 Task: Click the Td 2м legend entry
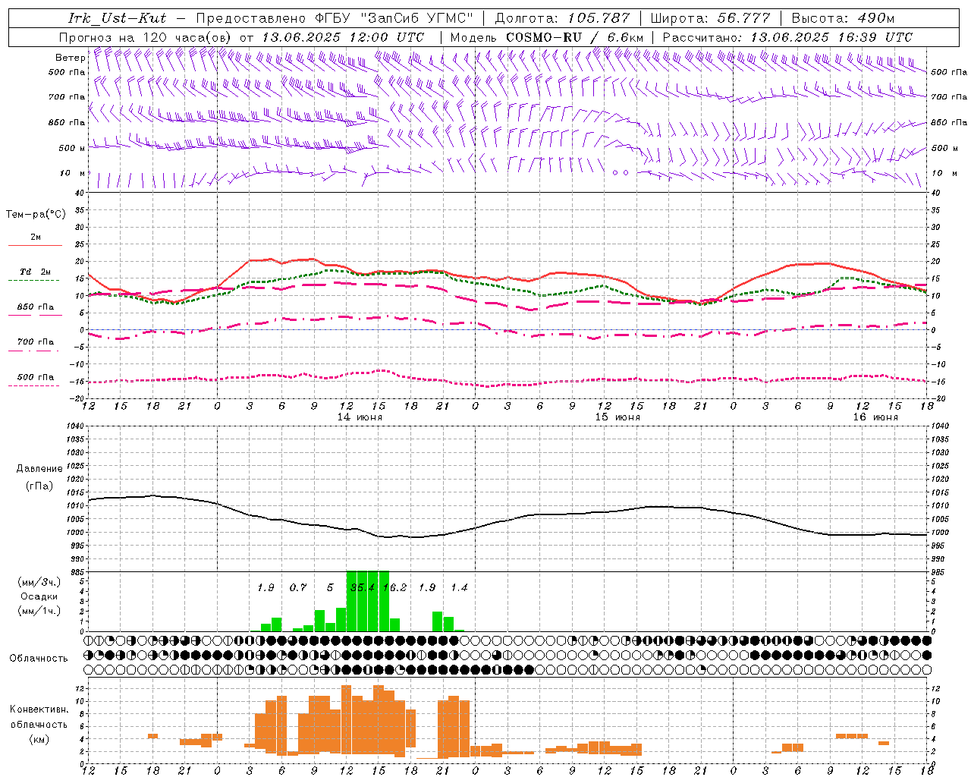click(35, 272)
